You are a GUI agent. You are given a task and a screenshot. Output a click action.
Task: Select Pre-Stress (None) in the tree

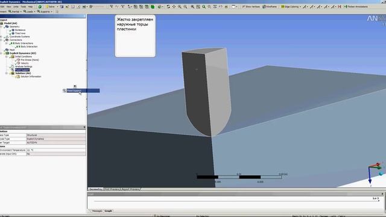(30, 60)
